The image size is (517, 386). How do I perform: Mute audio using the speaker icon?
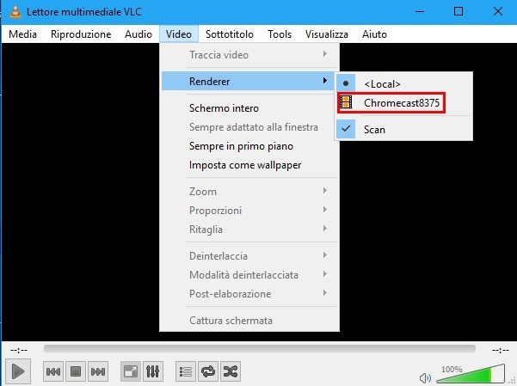[x=425, y=377]
